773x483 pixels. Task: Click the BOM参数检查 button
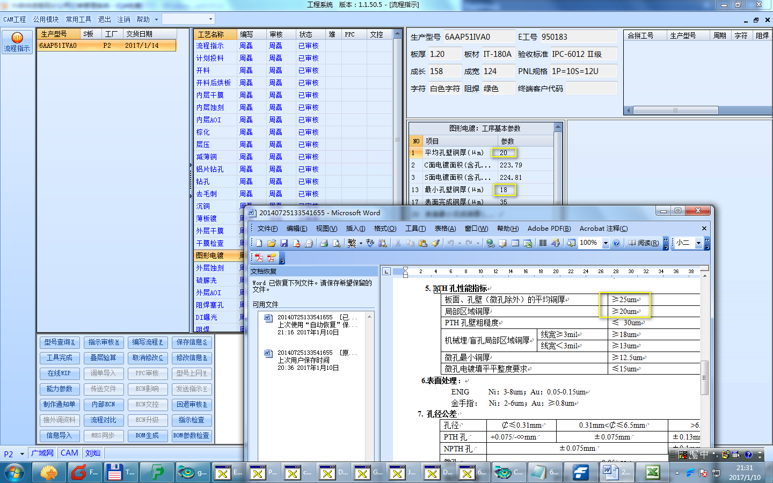[192, 435]
